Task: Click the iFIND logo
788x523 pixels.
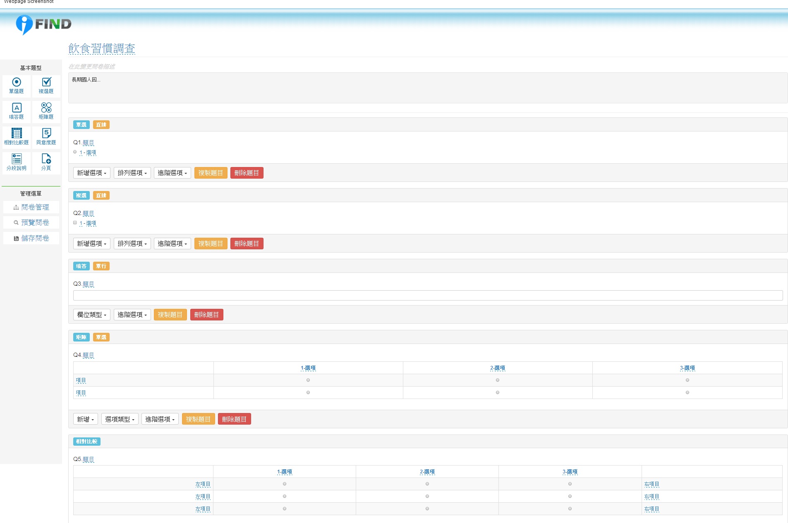Action: pos(43,25)
